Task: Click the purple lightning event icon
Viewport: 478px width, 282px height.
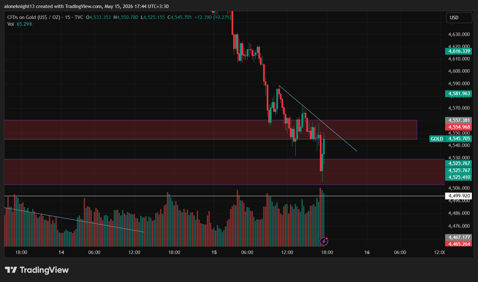Action: [324, 241]
